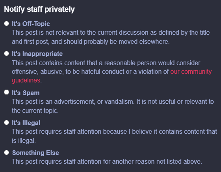221x172 pixels.
Task: Select the It's Spam radio button
Action: point(6,92)
